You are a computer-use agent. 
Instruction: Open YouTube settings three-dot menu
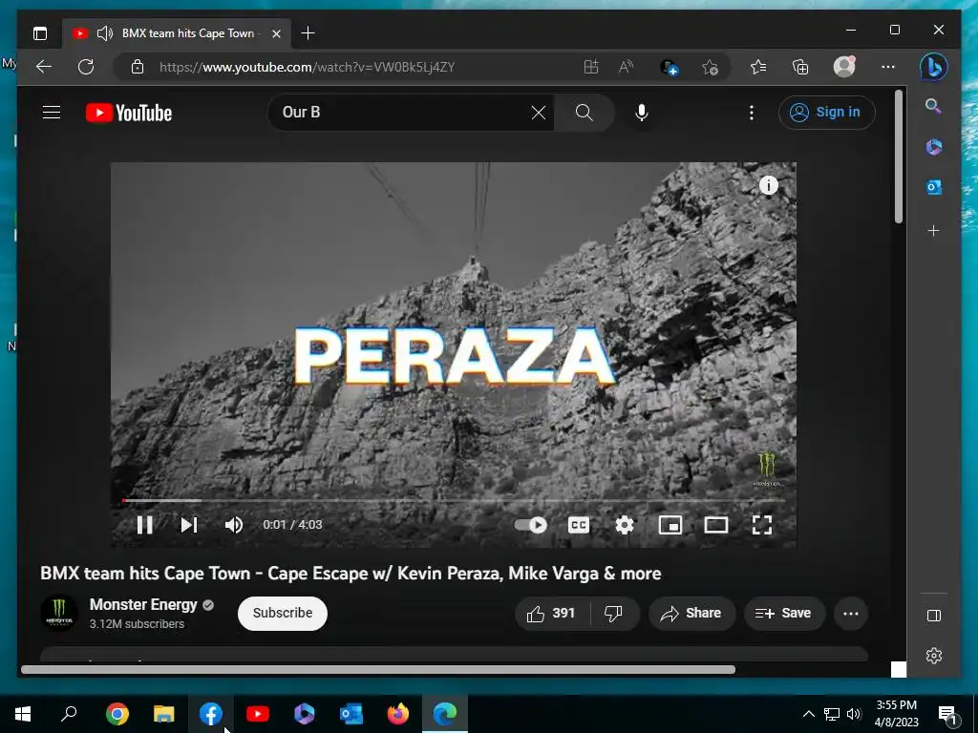click(x=751, y=113)
